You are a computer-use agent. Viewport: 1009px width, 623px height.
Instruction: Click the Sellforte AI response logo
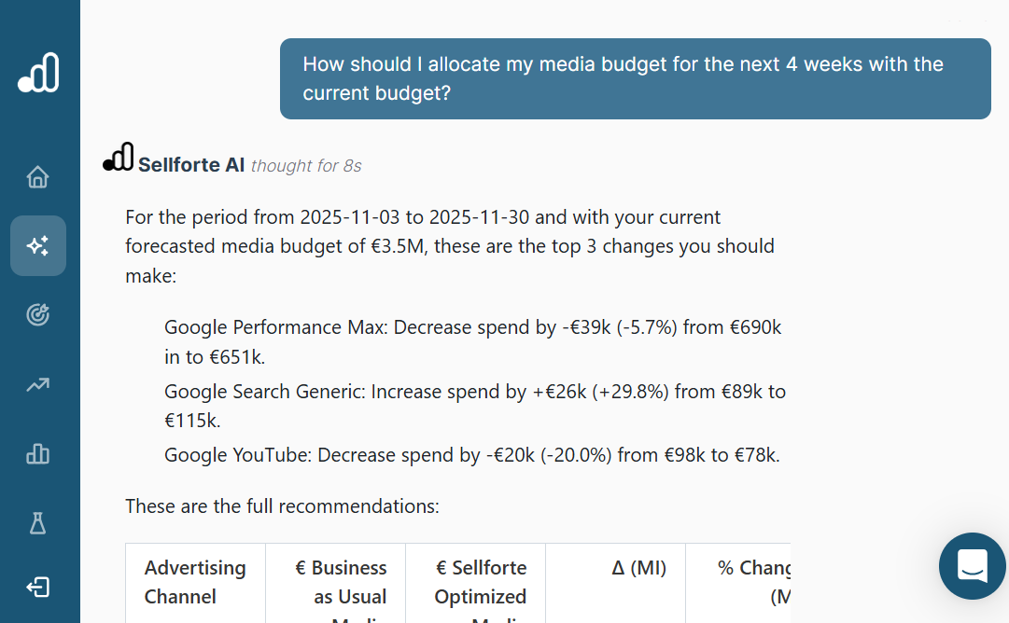pyautogui.click(x=119, y=159)
